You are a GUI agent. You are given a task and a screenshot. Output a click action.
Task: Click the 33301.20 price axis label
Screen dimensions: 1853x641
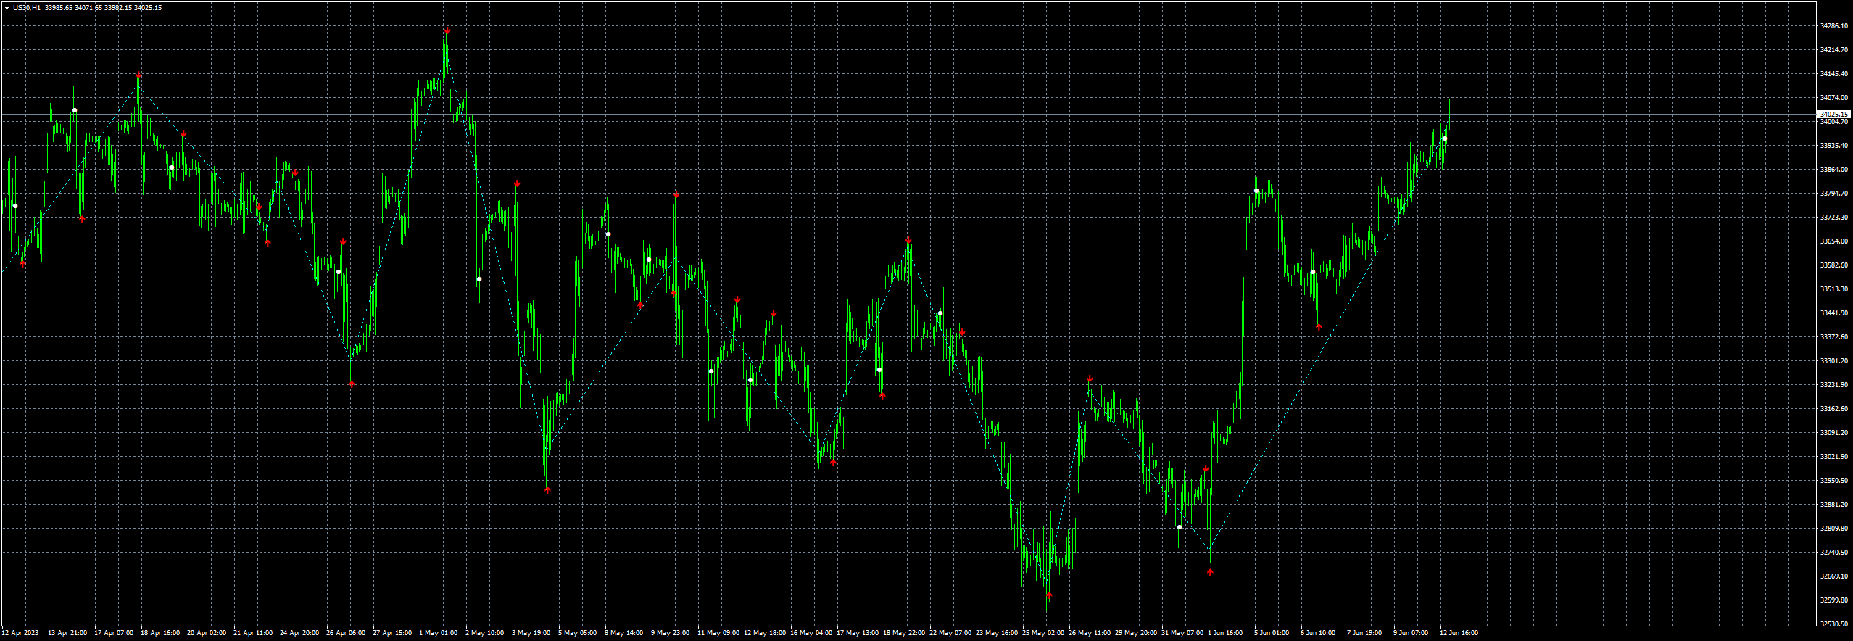(1834, 361)
